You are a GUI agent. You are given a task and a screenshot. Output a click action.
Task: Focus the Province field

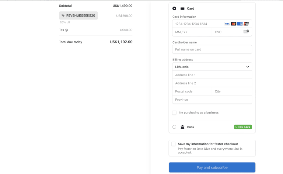(212, 100)
